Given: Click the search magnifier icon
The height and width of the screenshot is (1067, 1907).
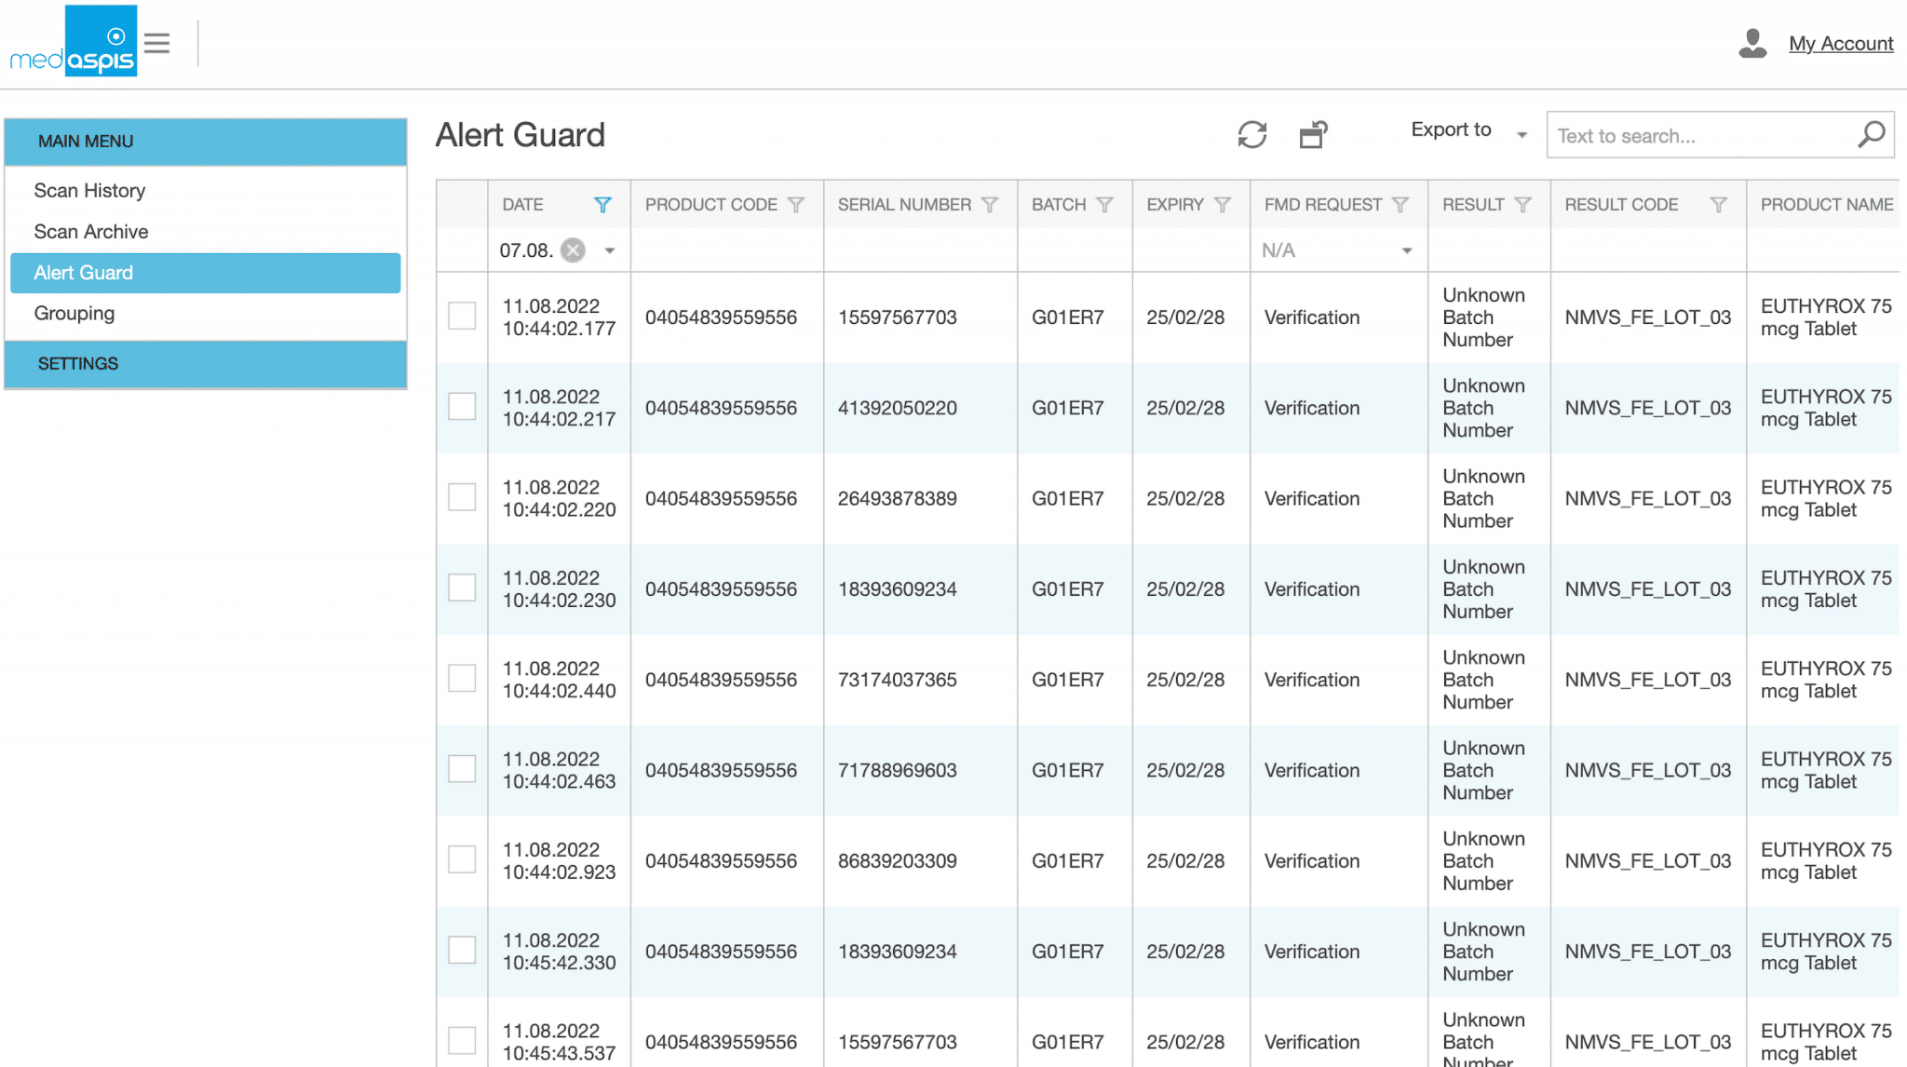Looking at the screenshot, I should coord(1871,135).
